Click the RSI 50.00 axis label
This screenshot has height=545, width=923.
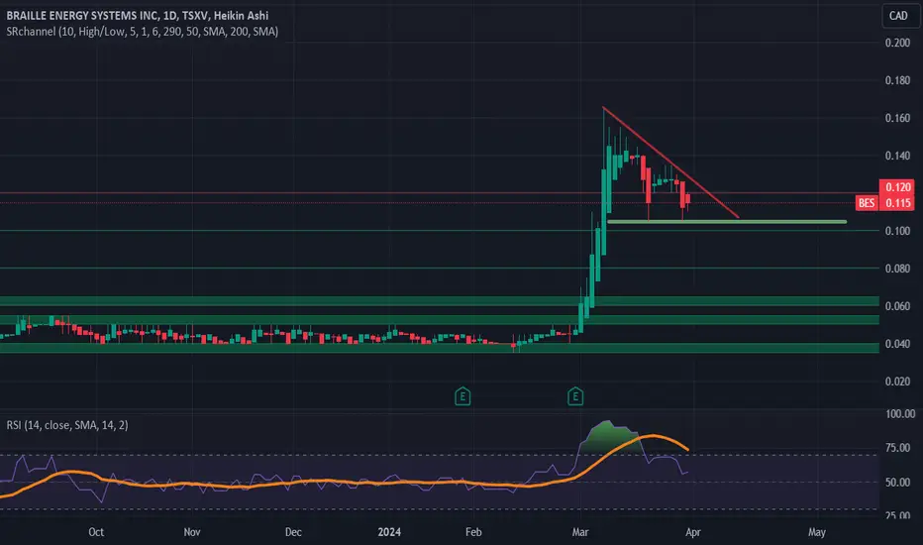[x=897, y=483]
